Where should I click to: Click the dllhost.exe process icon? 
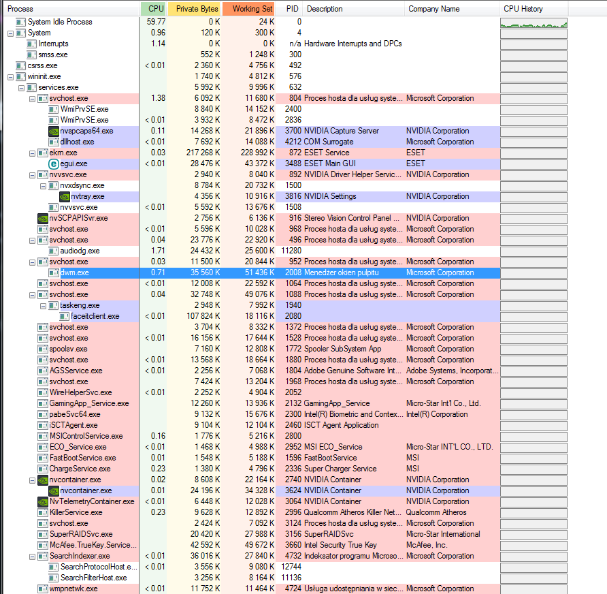pyautogui.click(x=54, y=142)
